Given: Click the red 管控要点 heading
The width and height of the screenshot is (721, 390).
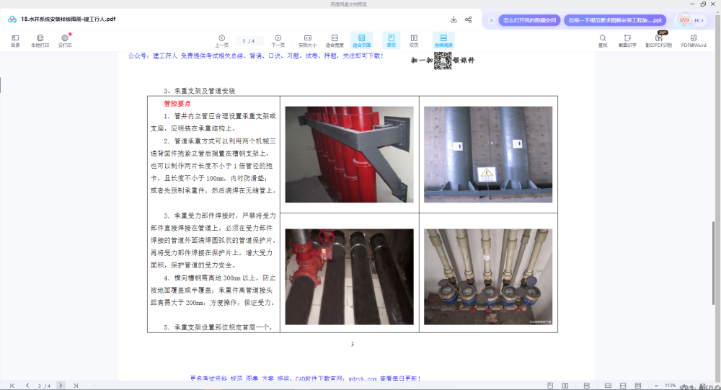Looking at the screenshot, I should click(177, 104).
